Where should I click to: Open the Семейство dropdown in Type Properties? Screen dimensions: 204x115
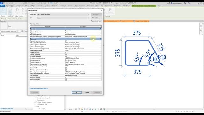coord(63,14)
